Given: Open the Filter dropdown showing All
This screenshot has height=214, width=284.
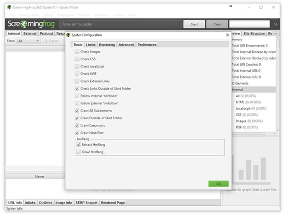Looking at the screenshot, I should pos(29,41).
